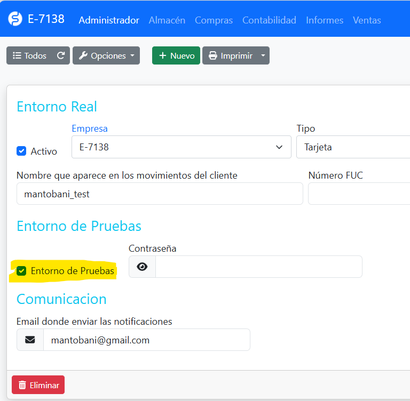Click the app logo icon beside E-7138
The width and height of the screenshot is (410, 401).
click(x=15, y=19)
